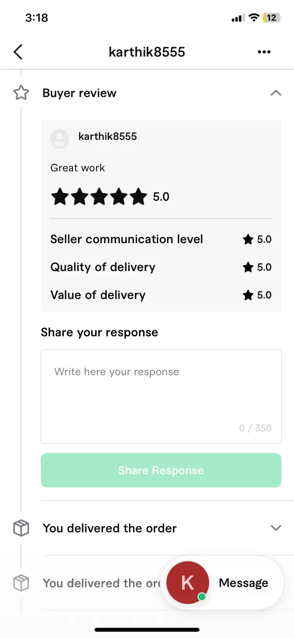Tap the karthik8555 reviewer name

tap(108, 136)
